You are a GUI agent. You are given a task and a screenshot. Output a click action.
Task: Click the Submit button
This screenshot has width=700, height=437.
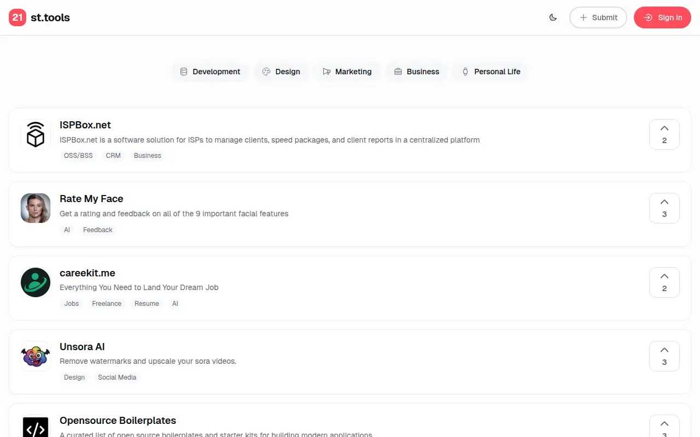point(598,17)
